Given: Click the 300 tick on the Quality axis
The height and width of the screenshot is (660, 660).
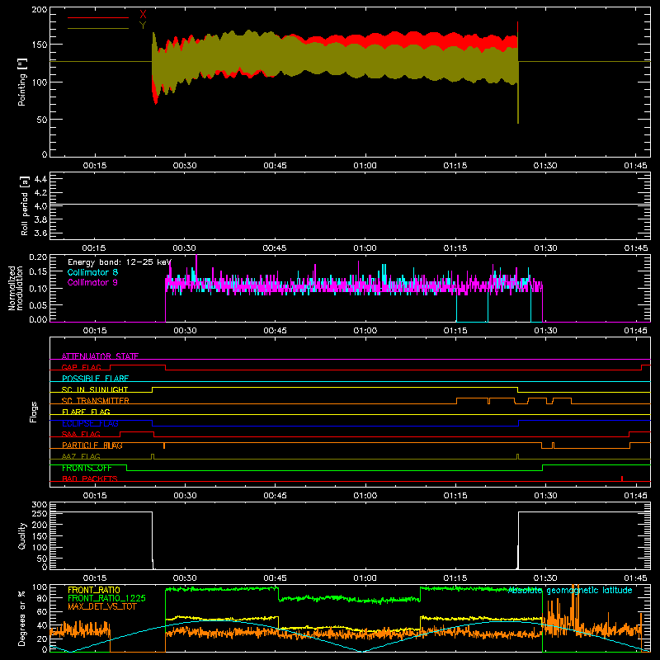Looking at the screenshot, I should pyautogui.click(x=40, y=505).
